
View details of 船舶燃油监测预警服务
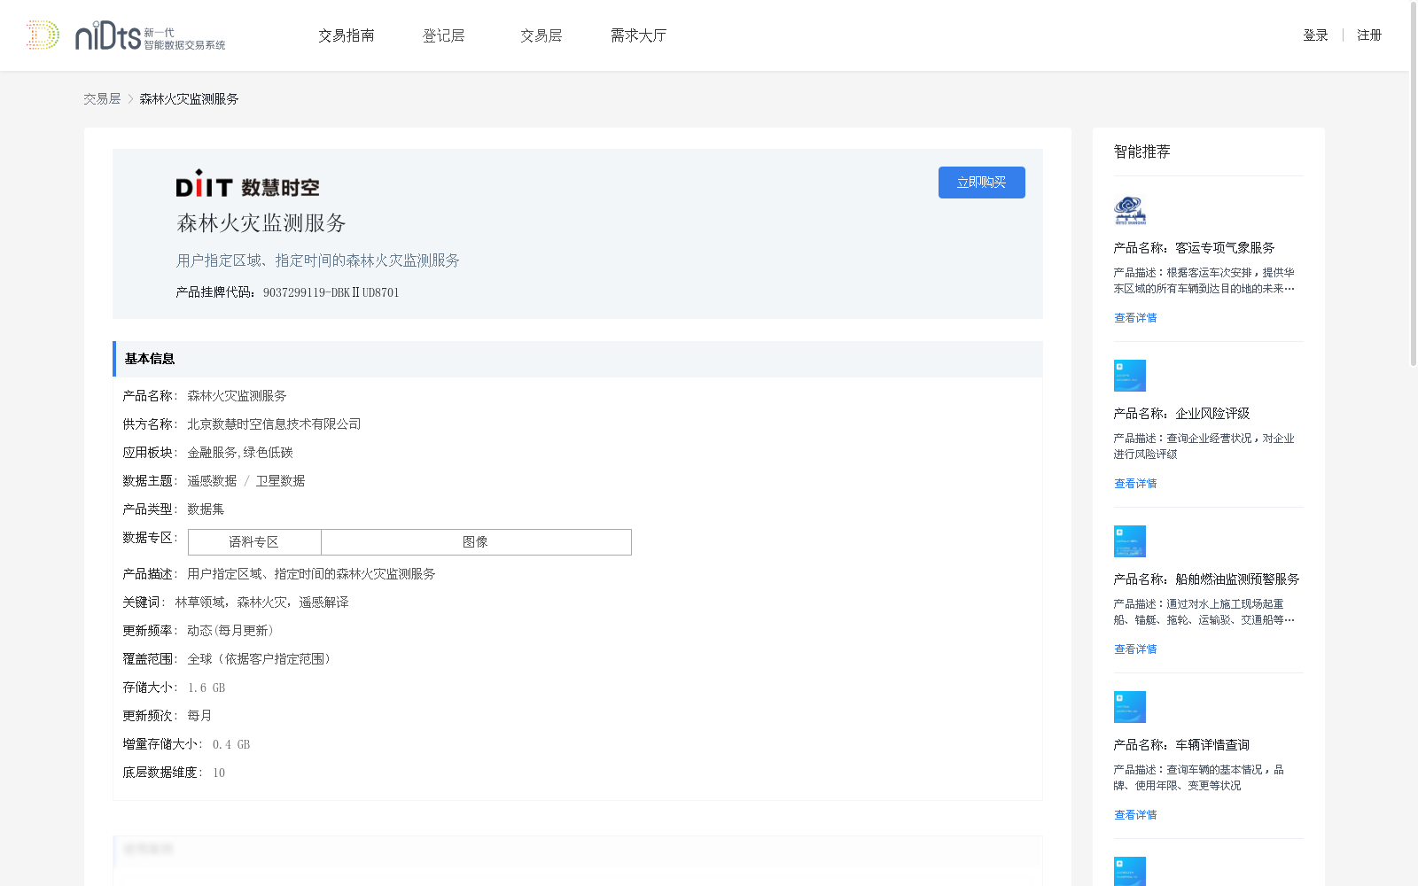pyautogui.click(x=1135, y=649)
